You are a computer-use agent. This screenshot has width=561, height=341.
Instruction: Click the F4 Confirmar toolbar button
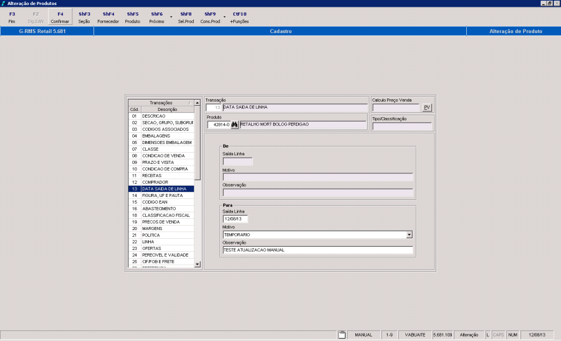pyautogui.click(x=60, y=17)
